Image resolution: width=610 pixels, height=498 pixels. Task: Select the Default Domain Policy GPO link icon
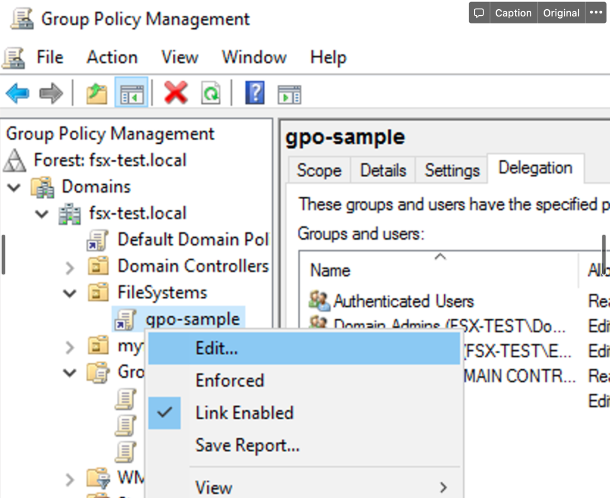(x=97, y=239)
